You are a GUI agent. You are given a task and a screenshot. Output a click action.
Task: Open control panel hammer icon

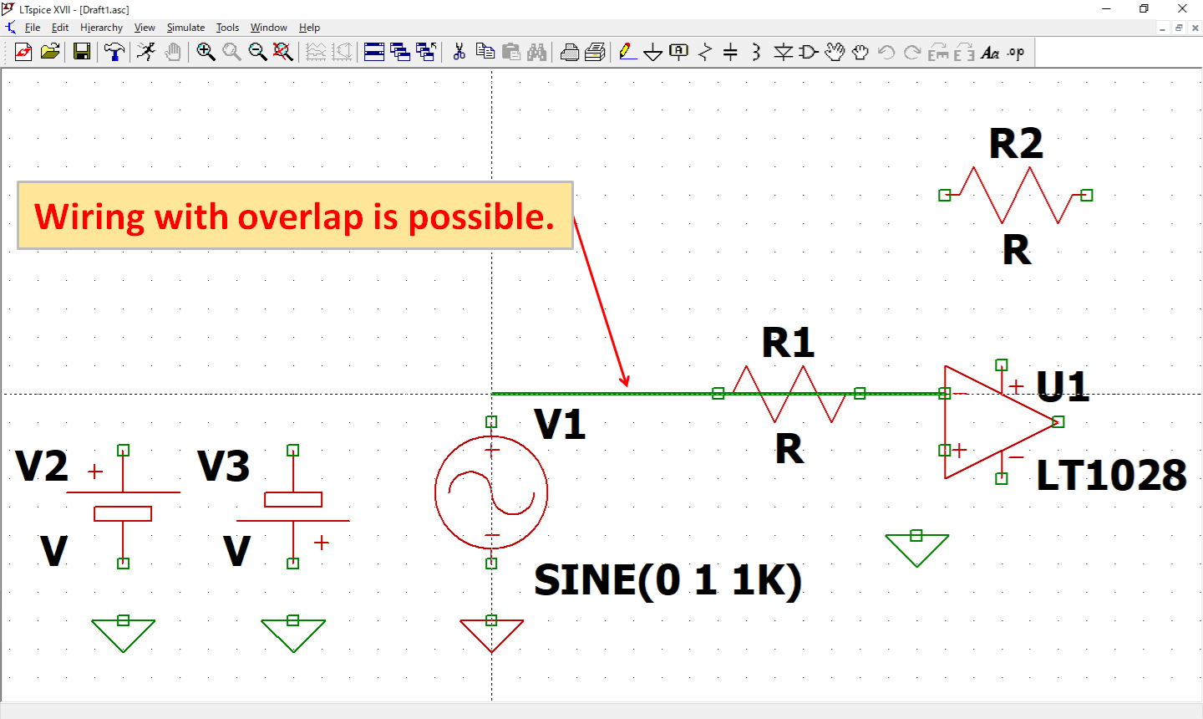click(114, 52)
